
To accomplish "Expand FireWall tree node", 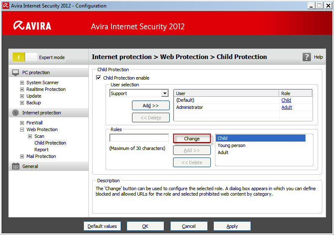I will (22, 123).
